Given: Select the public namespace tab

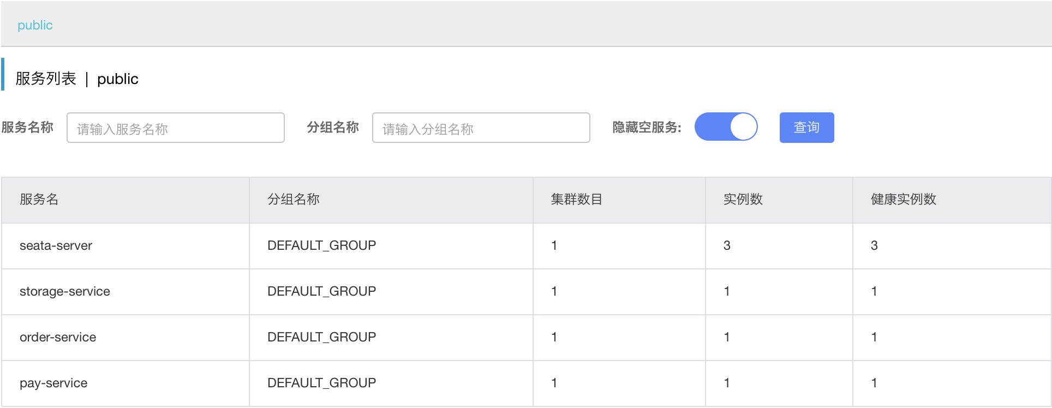Looking at the screenshot, I should (35, 25).
